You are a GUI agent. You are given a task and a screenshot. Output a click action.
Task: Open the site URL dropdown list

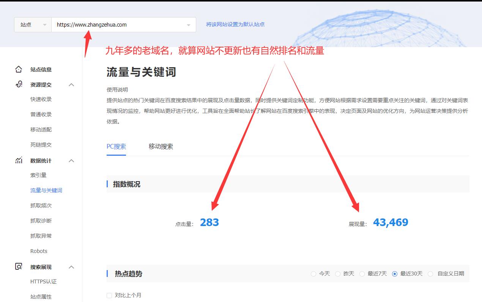click(x=189, y=24)
